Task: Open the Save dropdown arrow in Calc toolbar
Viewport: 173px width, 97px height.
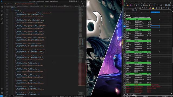Action: (x=132, y=5)
